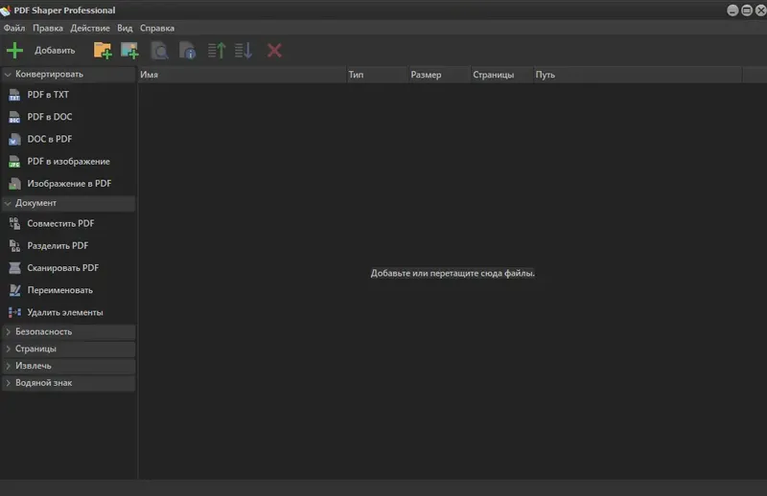Click the Совместить PDF icon
Screen dimensions: 767x496
[14, 224]
